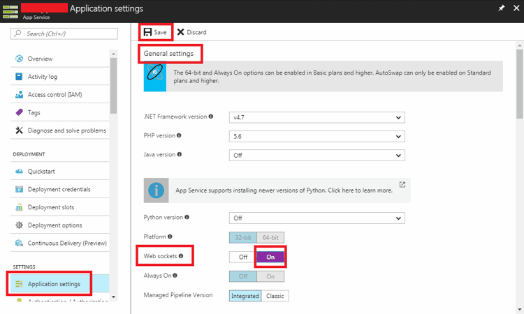This screenshot has width=524, height=314.
Task: Click the Discard button label
Action: (196, 32)
